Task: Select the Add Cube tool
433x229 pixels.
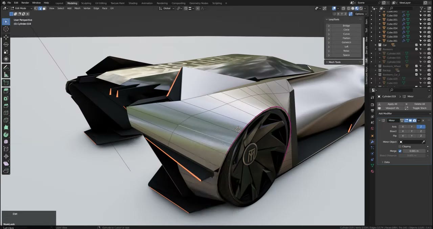Action: point(6,83)
